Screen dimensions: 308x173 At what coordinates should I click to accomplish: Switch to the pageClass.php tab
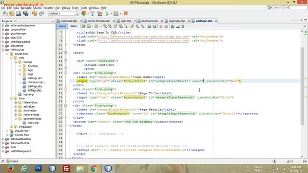[177, 21]
